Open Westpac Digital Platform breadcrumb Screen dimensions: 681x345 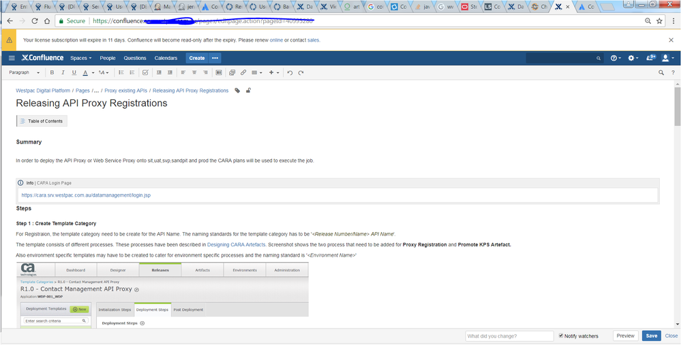click(43, 91)
